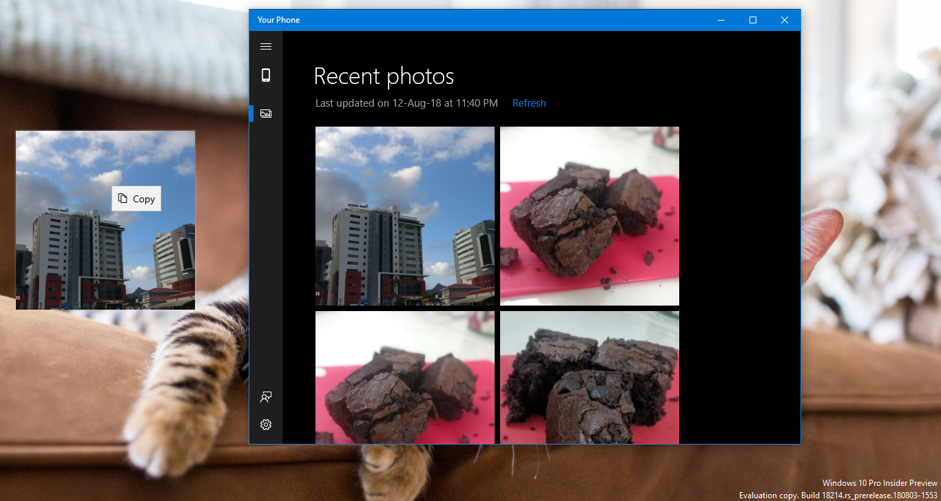This screenshot has height=501, width=941.
Task: Open the photos section icon
Action: [266, 114]
